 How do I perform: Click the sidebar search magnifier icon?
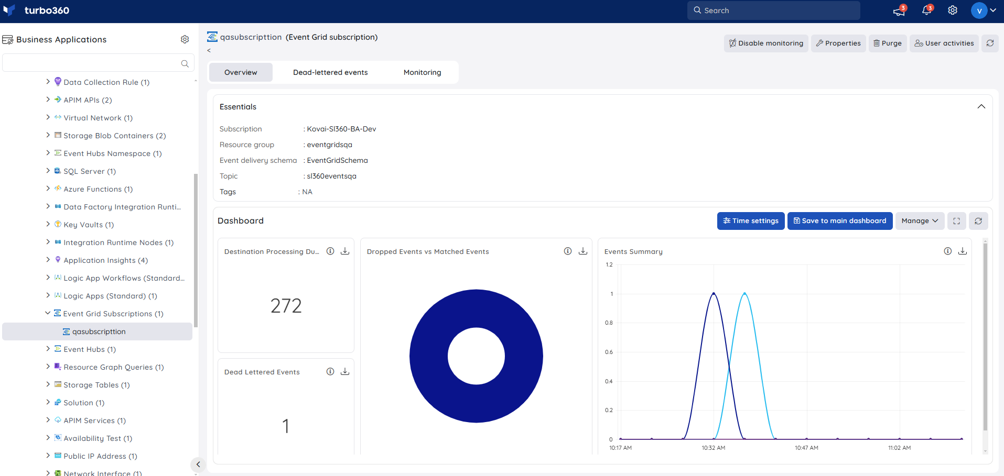click(x=185, y=63)
